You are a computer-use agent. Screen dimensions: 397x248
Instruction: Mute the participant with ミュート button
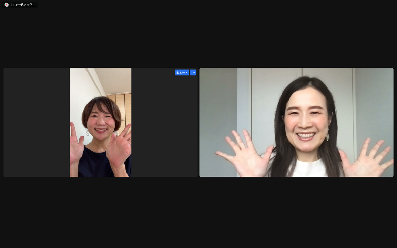(x=182, y=73)
